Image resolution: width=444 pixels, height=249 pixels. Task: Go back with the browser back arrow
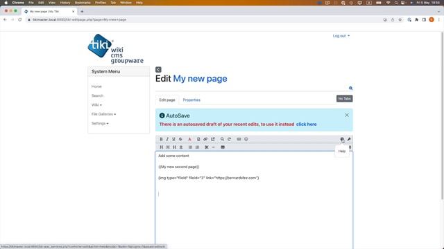tap(5, 20)
